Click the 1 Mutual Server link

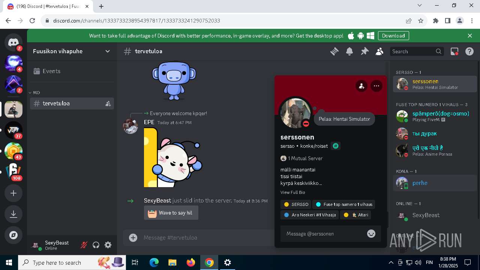coord(301,158)
